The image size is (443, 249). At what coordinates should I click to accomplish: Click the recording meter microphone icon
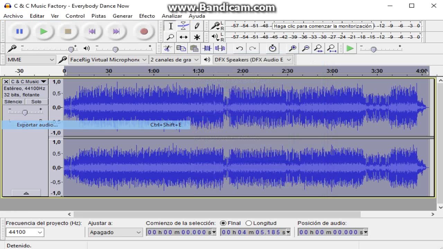215,26
